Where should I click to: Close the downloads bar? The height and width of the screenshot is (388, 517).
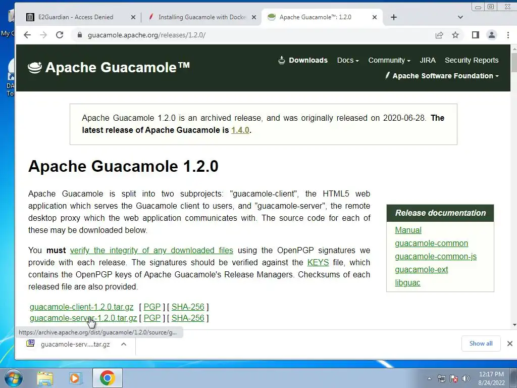click(510, 344)
